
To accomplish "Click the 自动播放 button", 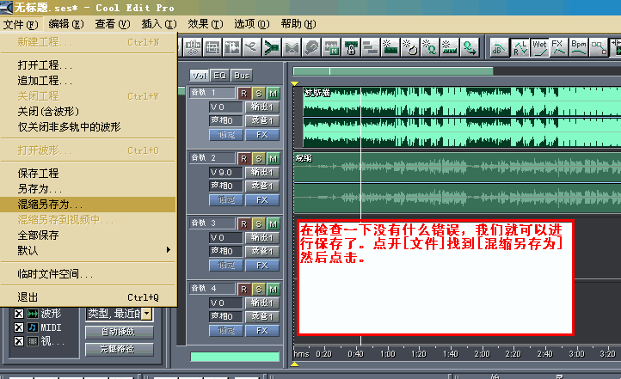I will (x=120, y=332).
